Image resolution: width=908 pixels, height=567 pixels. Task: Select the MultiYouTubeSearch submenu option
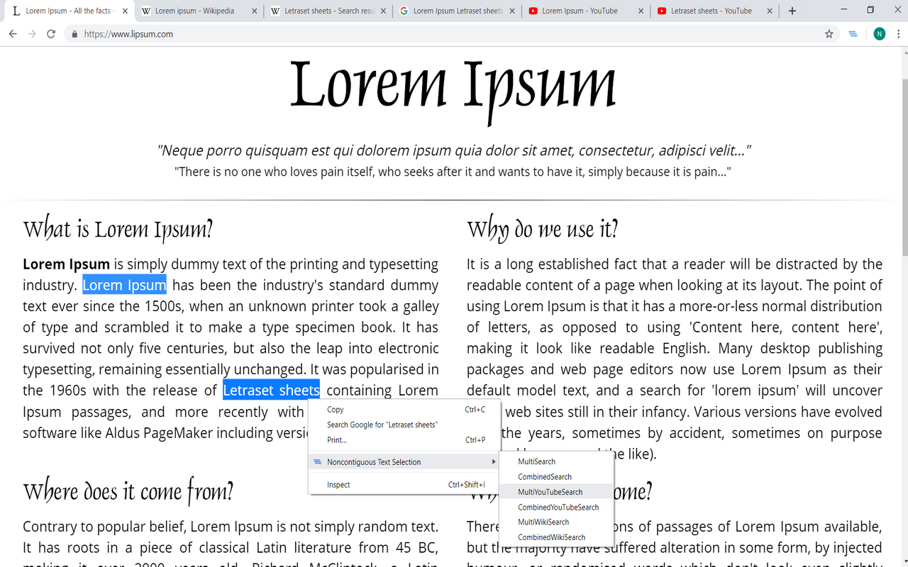550,492
